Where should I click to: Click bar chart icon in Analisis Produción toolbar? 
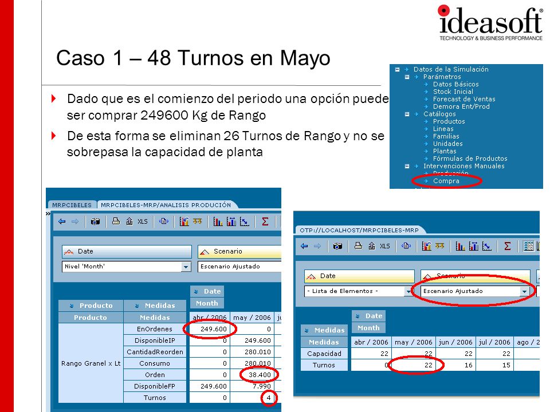click(x=218, y=221)
